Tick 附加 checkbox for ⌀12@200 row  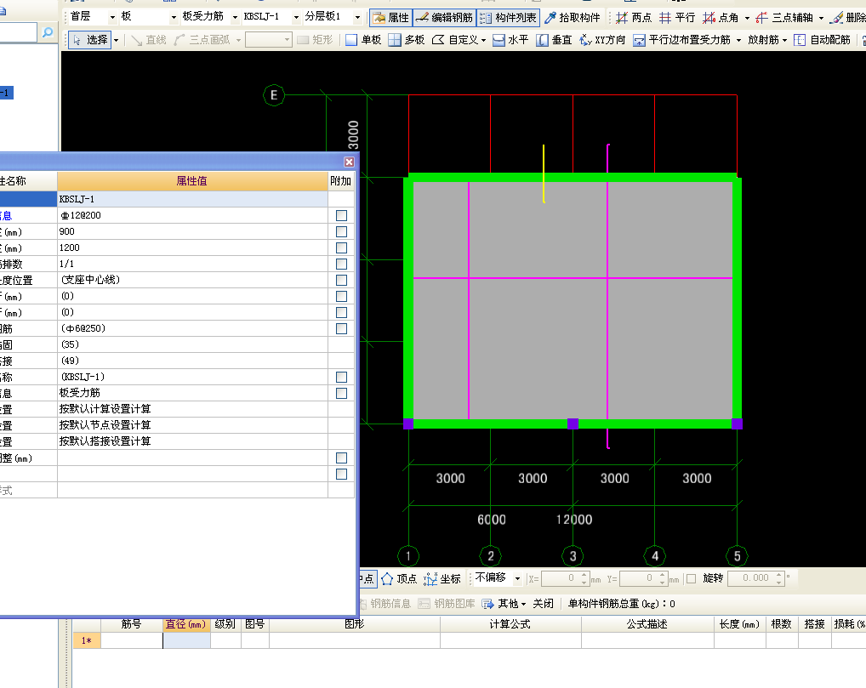pos(341,215)
